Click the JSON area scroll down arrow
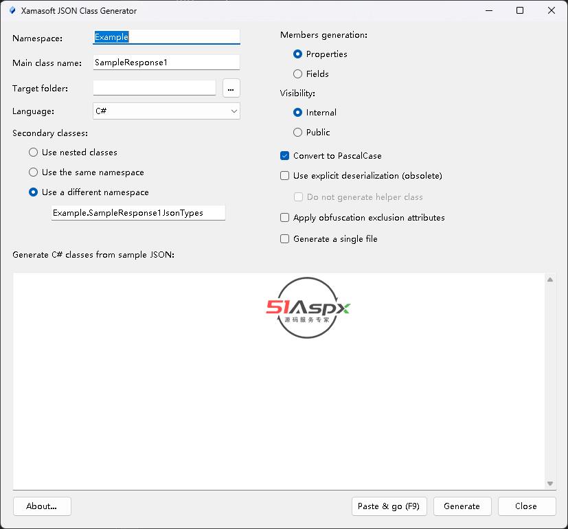The width and height of the screenshot is (568, 529). point(550,484)
